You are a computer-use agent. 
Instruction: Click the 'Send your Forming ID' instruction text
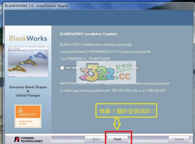tap(106, 52)
